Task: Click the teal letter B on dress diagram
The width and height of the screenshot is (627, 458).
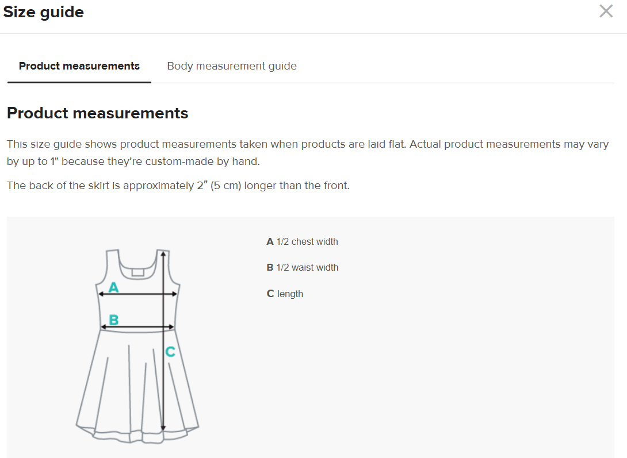Action: 114,320
